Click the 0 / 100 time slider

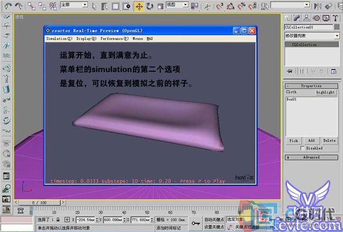tap(40, 202)
